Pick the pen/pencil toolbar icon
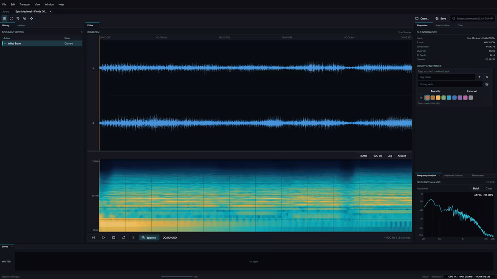Screen dimensions: 497x279 pyautogui.click(x=18, y=18)
